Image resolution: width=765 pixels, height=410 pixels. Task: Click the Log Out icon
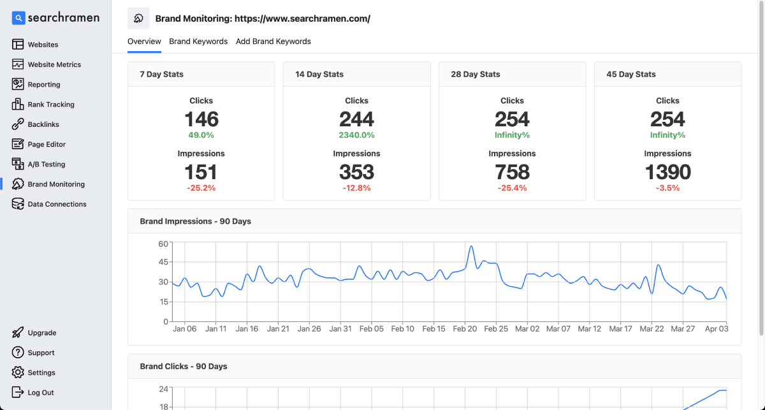tap(18, 392)
